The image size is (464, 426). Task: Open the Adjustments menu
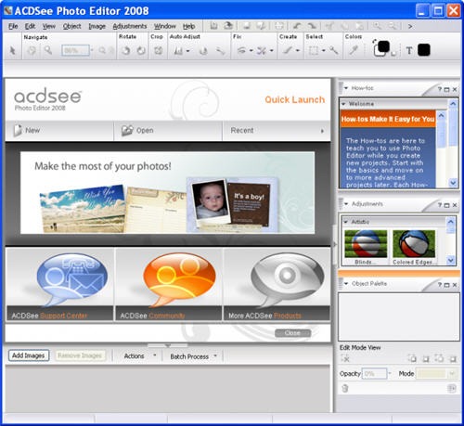(130, 26)
